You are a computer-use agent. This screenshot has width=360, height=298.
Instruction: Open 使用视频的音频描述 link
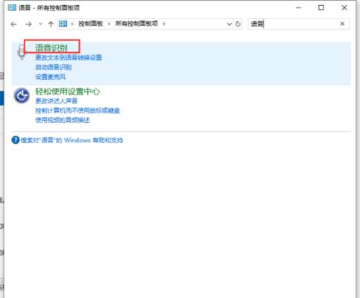pos(63,120)
